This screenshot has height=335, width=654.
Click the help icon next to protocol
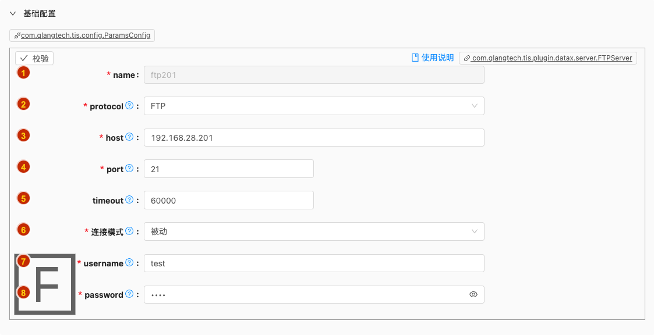[129, 106]
